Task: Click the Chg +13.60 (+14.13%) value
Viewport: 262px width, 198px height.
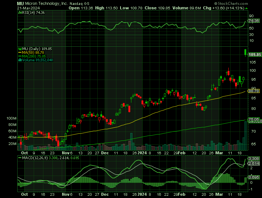Action: pos(223,8)
